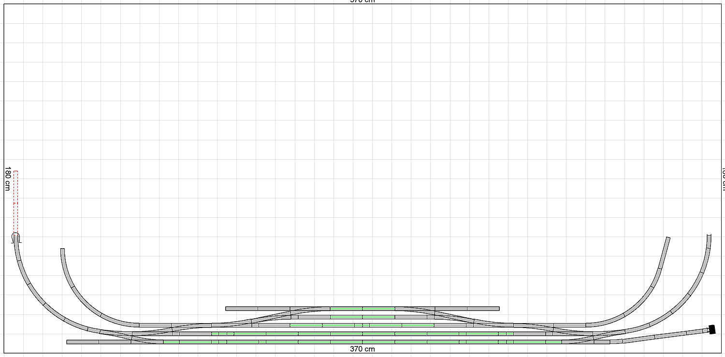Select gray right end piece of topmost siding
The image size is (725, 357).
[483, 308]
